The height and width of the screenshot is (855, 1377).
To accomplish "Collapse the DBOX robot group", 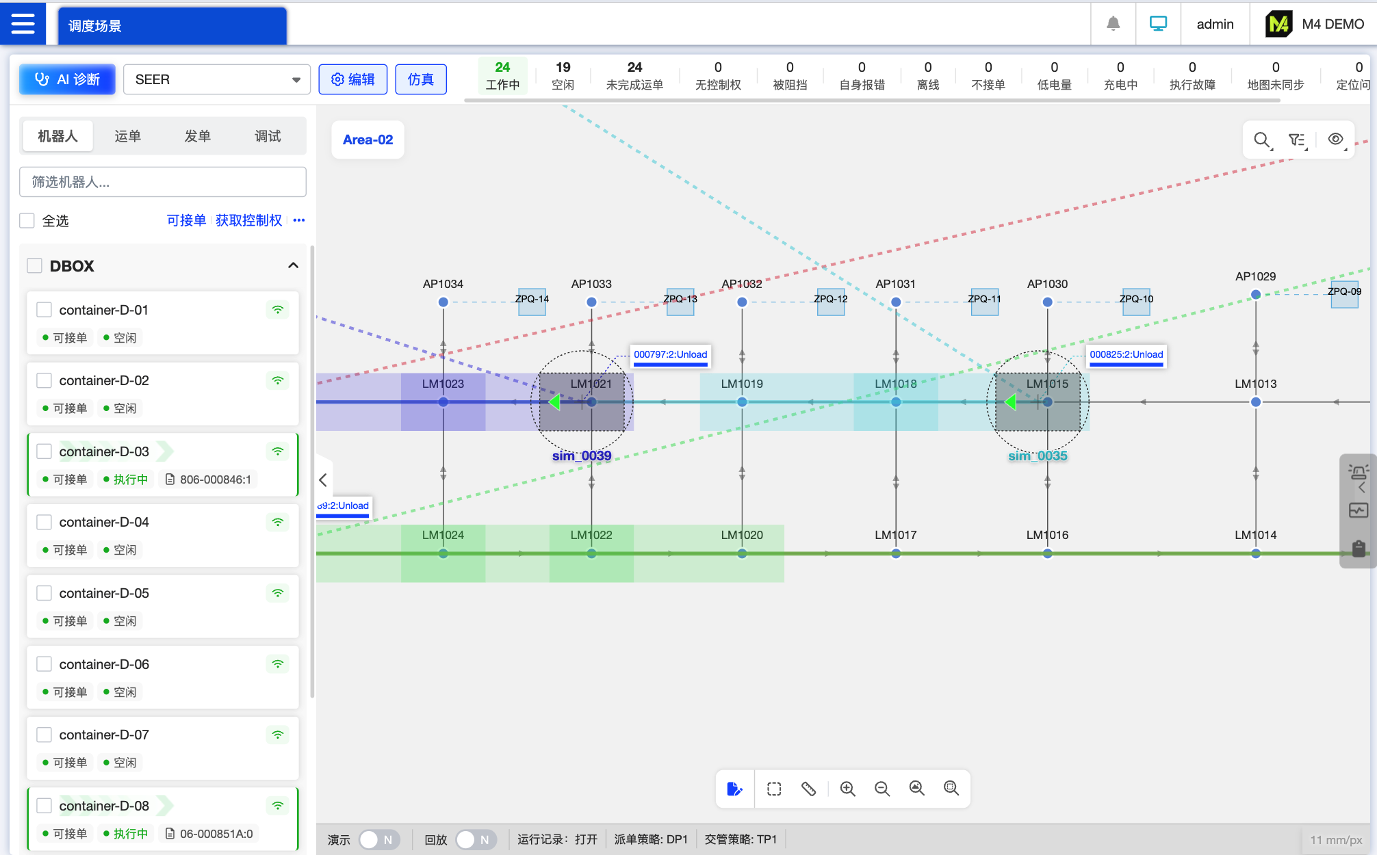I will pyautogui.click(x=293, y=265).
